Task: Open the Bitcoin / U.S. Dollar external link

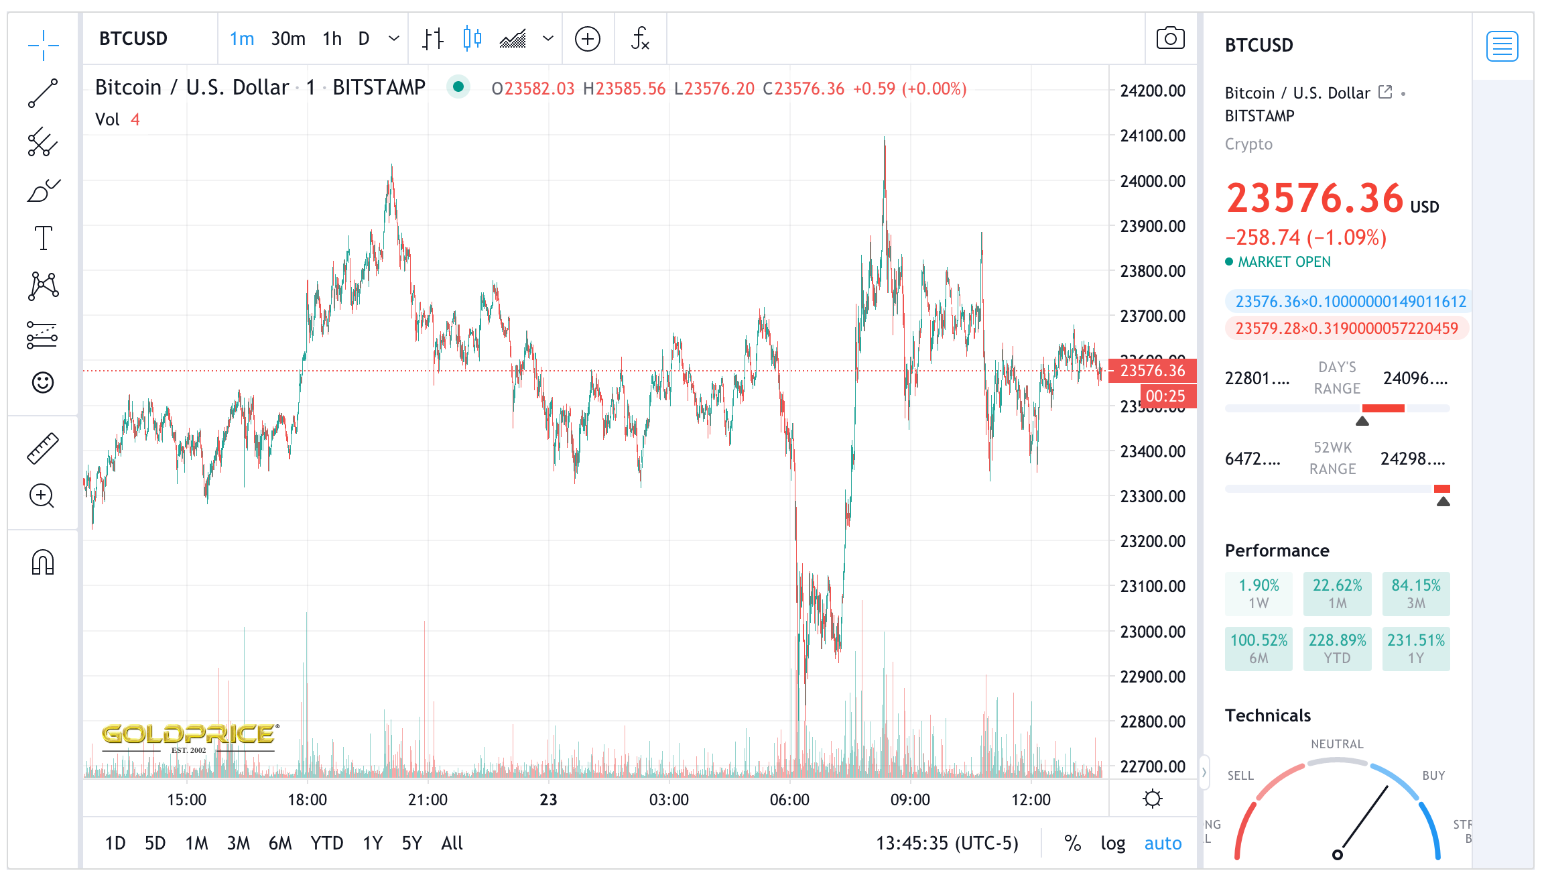Action: (1385, 92)
